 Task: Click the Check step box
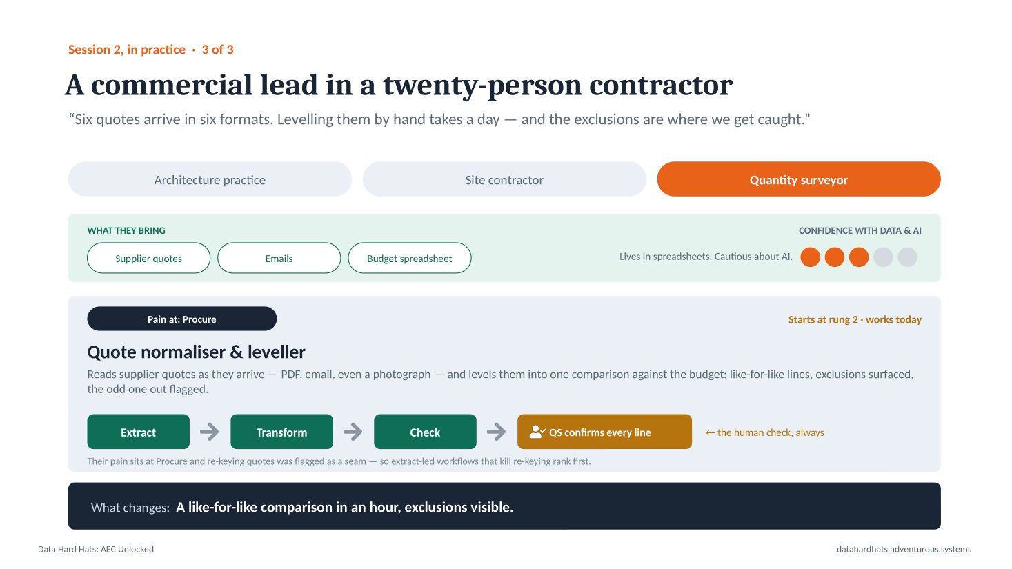[x=425, y=432]
